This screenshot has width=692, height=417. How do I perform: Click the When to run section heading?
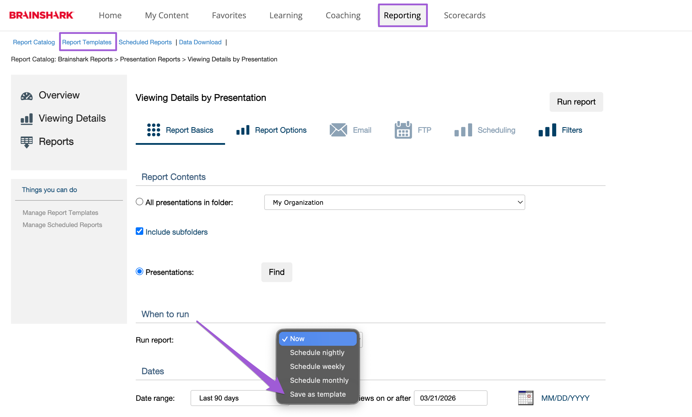[165, 314]
